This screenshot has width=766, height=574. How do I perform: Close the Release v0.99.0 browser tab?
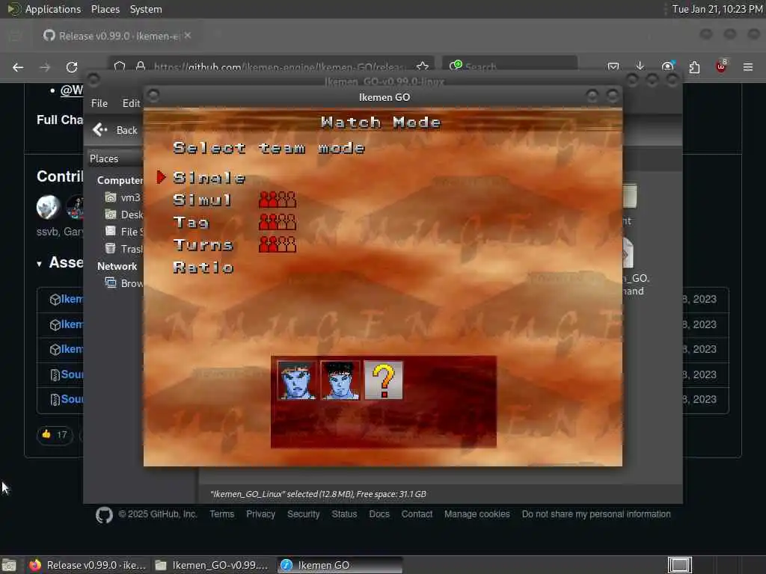[188, 36]
